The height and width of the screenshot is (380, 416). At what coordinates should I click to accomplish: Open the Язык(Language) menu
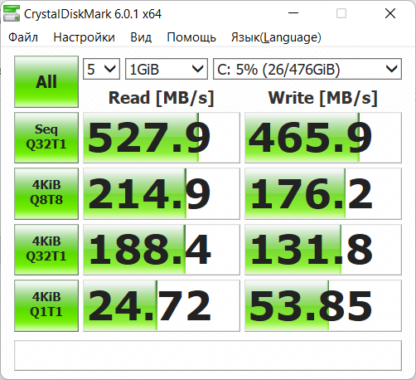click(x=276, y=37)
